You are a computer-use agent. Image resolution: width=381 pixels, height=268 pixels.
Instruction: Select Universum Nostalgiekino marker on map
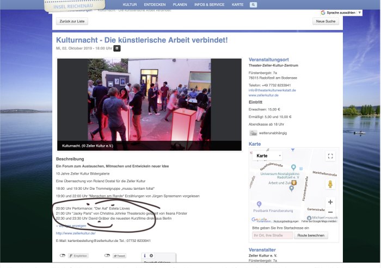(293, 167)
